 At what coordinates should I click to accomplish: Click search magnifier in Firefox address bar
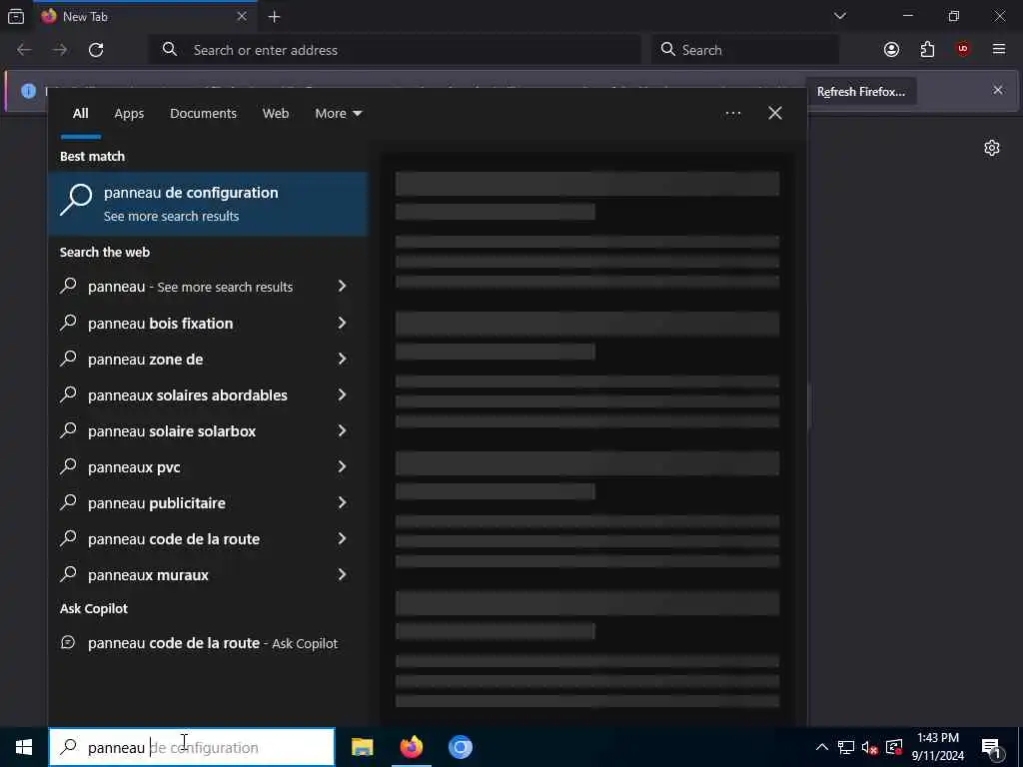(170, 50)
